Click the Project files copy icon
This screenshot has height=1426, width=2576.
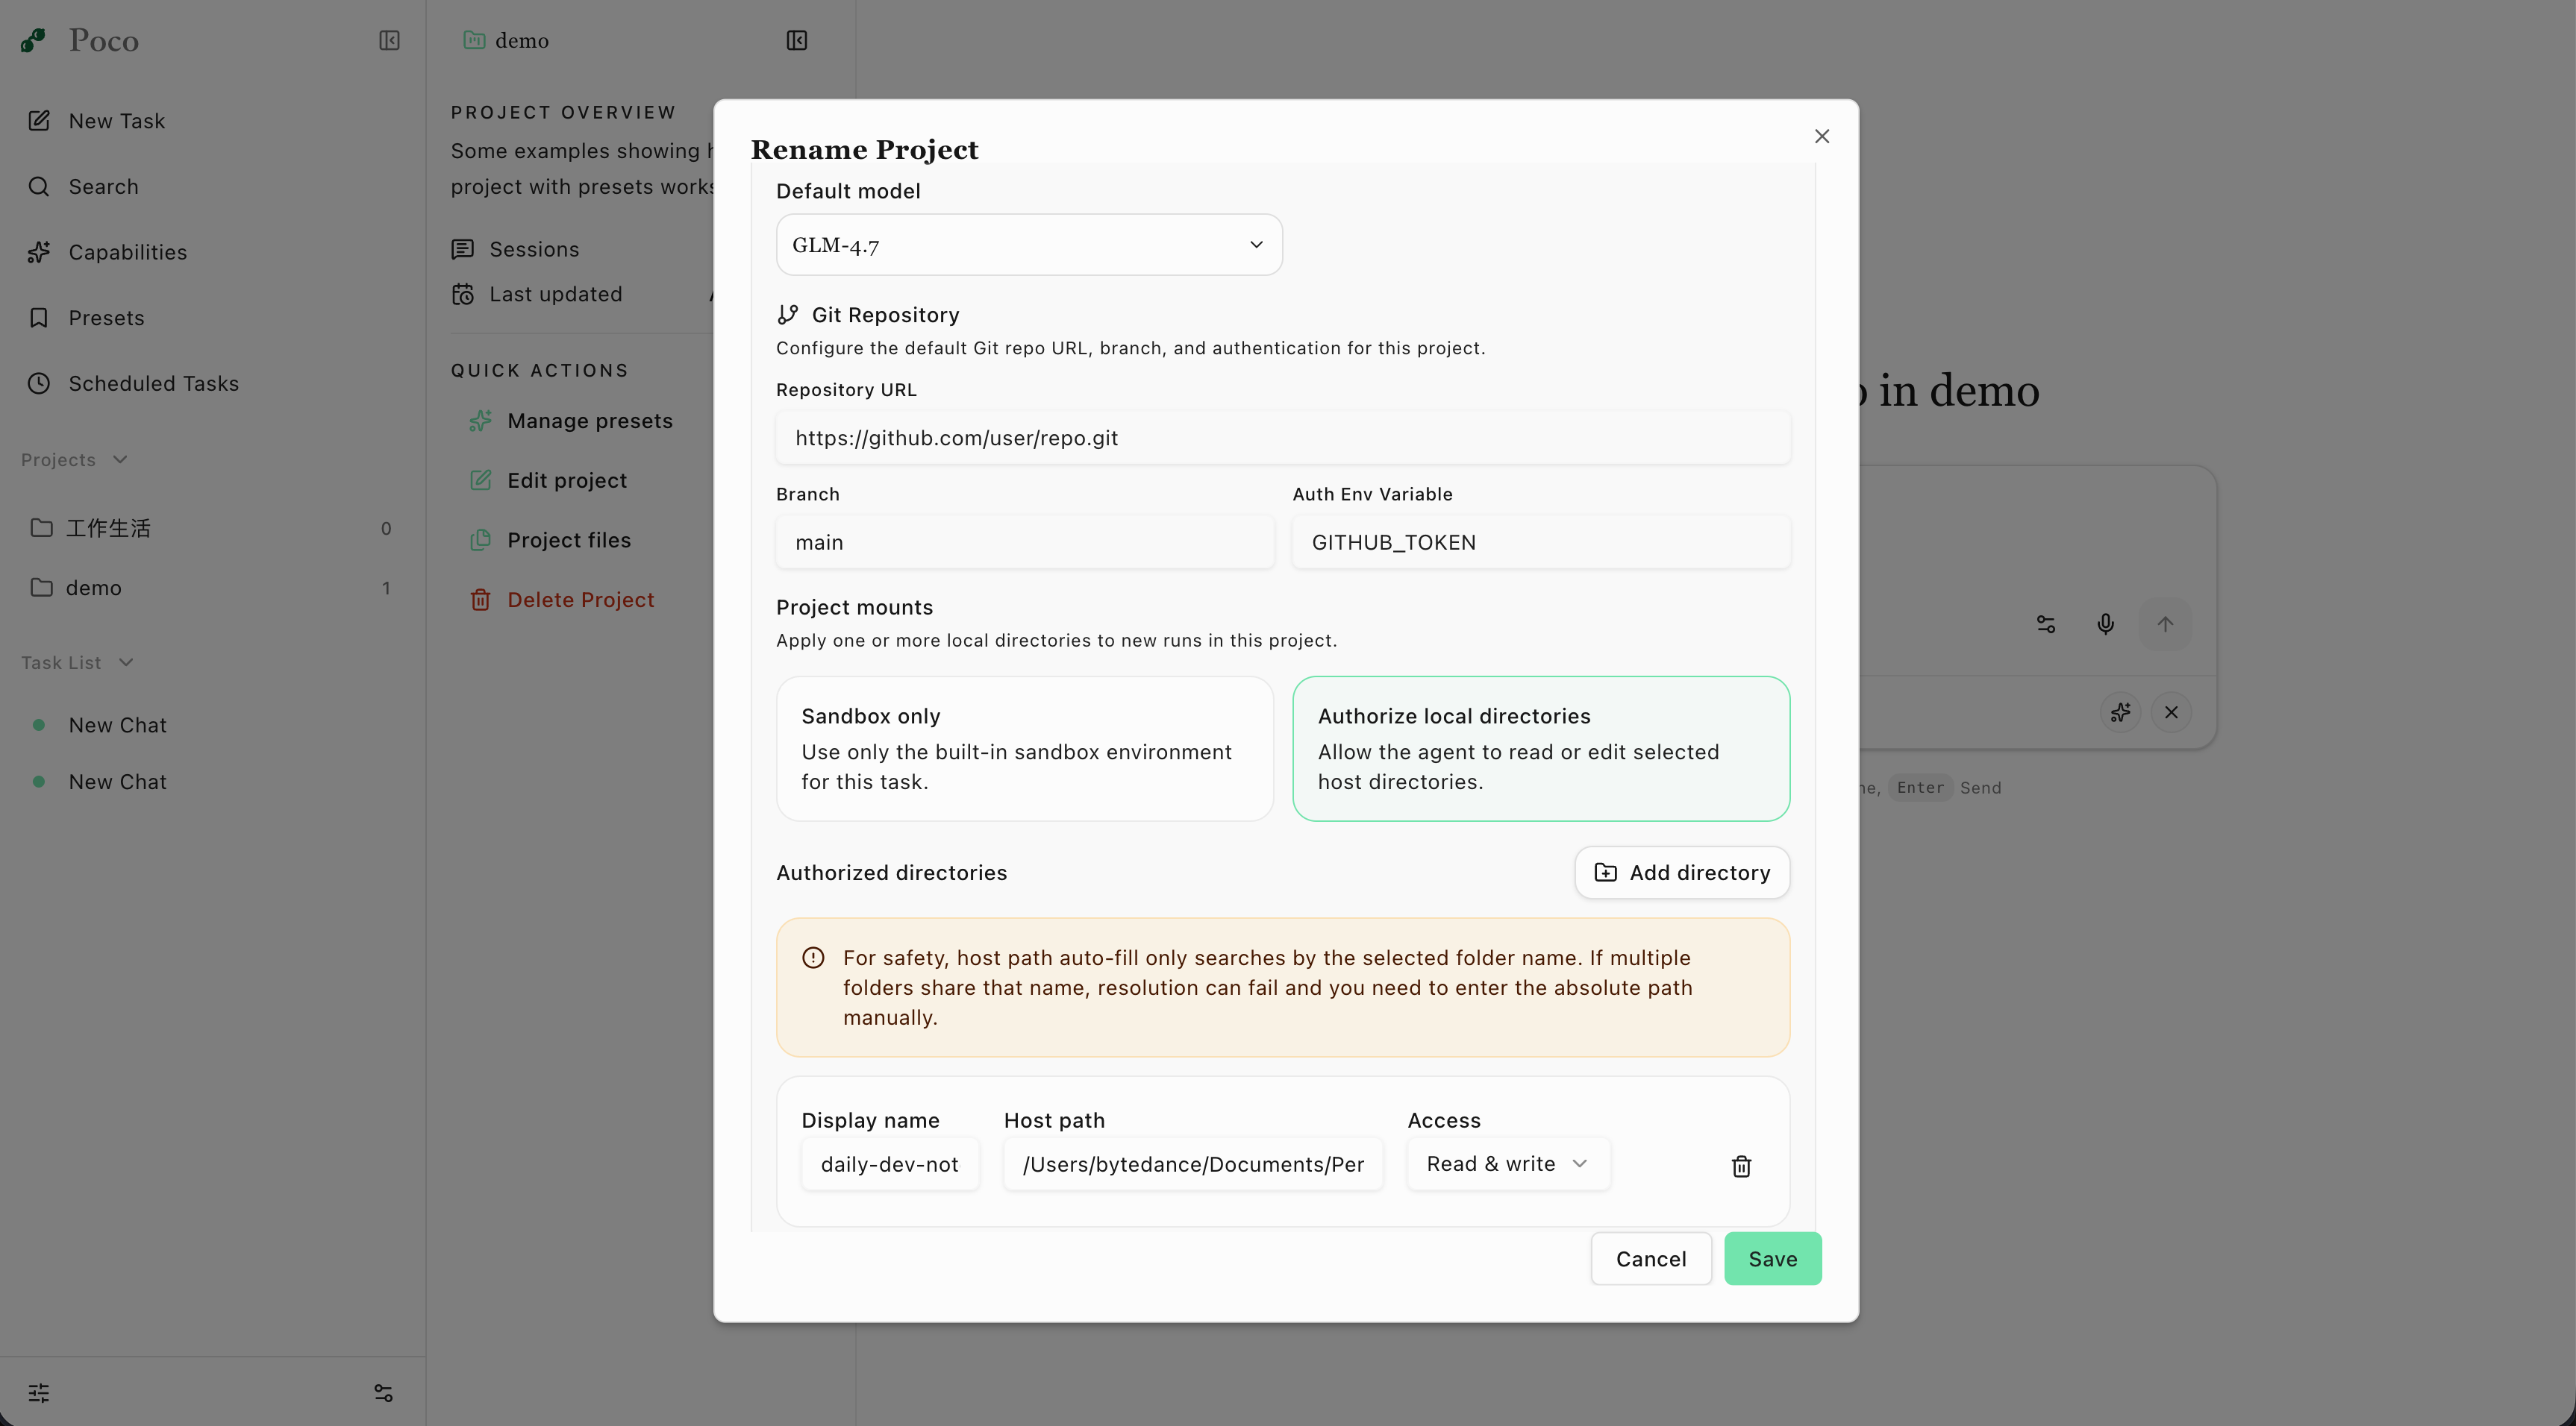pos(480,541)
